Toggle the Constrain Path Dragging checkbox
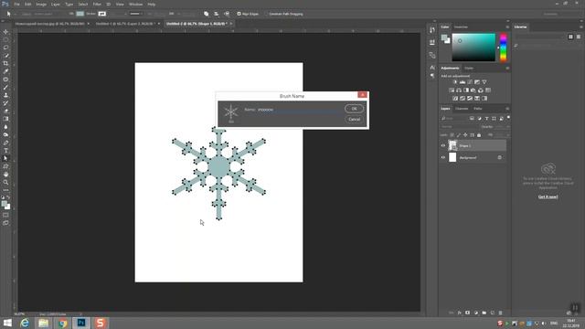Image resolution: width=585 pixels, height=329 pixels. pos(266,14)
